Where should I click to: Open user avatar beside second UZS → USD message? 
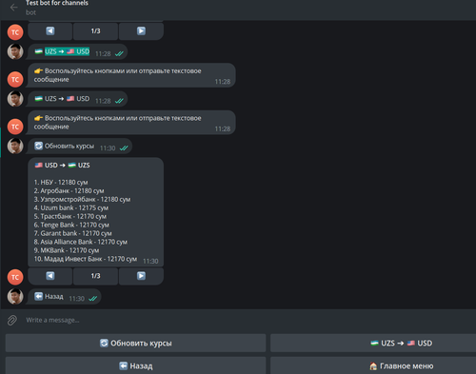point(15,99)
